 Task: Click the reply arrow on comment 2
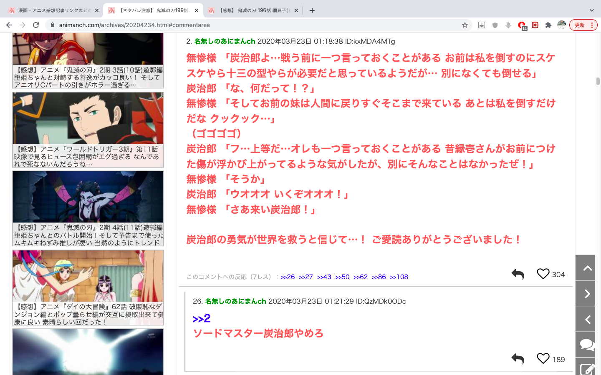pos(518,274)
